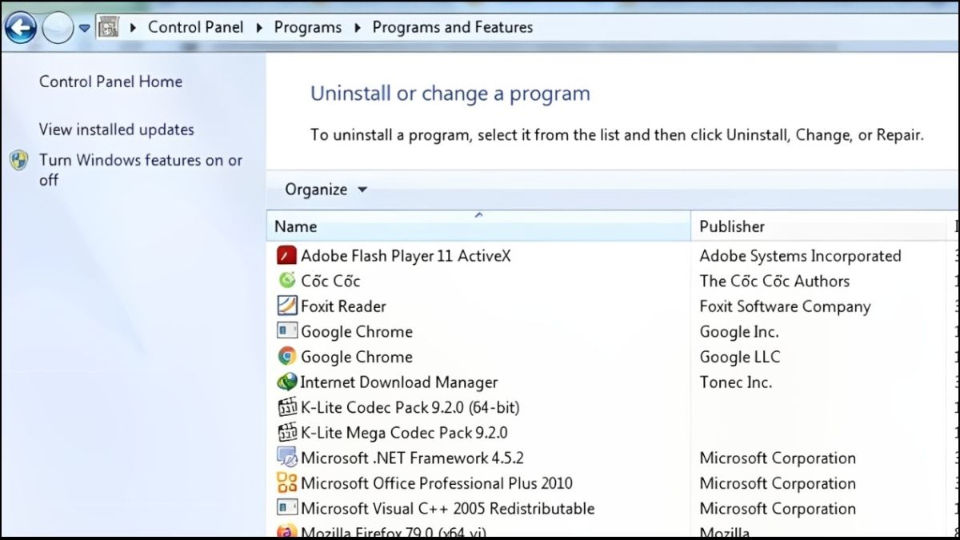
Task: Click The Cốc Cốc Authors publisher cell
Action: [x=774, y=281]
